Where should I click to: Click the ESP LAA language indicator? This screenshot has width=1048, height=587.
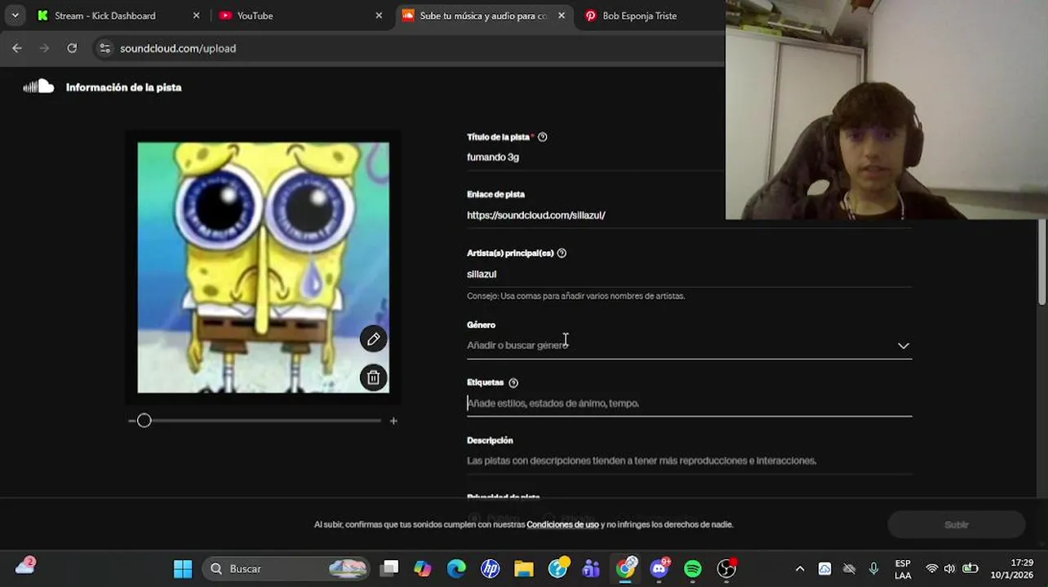click(903, 569)
